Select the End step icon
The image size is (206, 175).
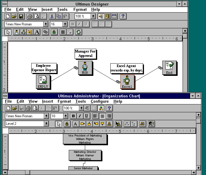pyautogui.click(x=169, y=68)
